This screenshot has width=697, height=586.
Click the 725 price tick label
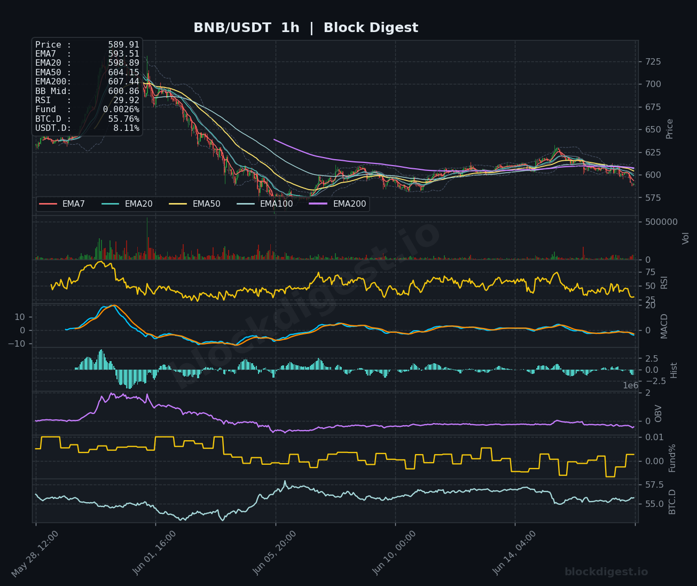652,62
